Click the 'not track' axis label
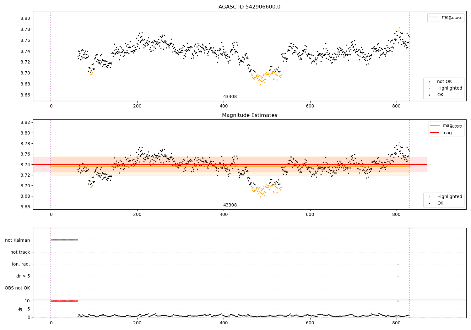The width and height of the screenshot is (471, 330). click(x=20, y=252)
